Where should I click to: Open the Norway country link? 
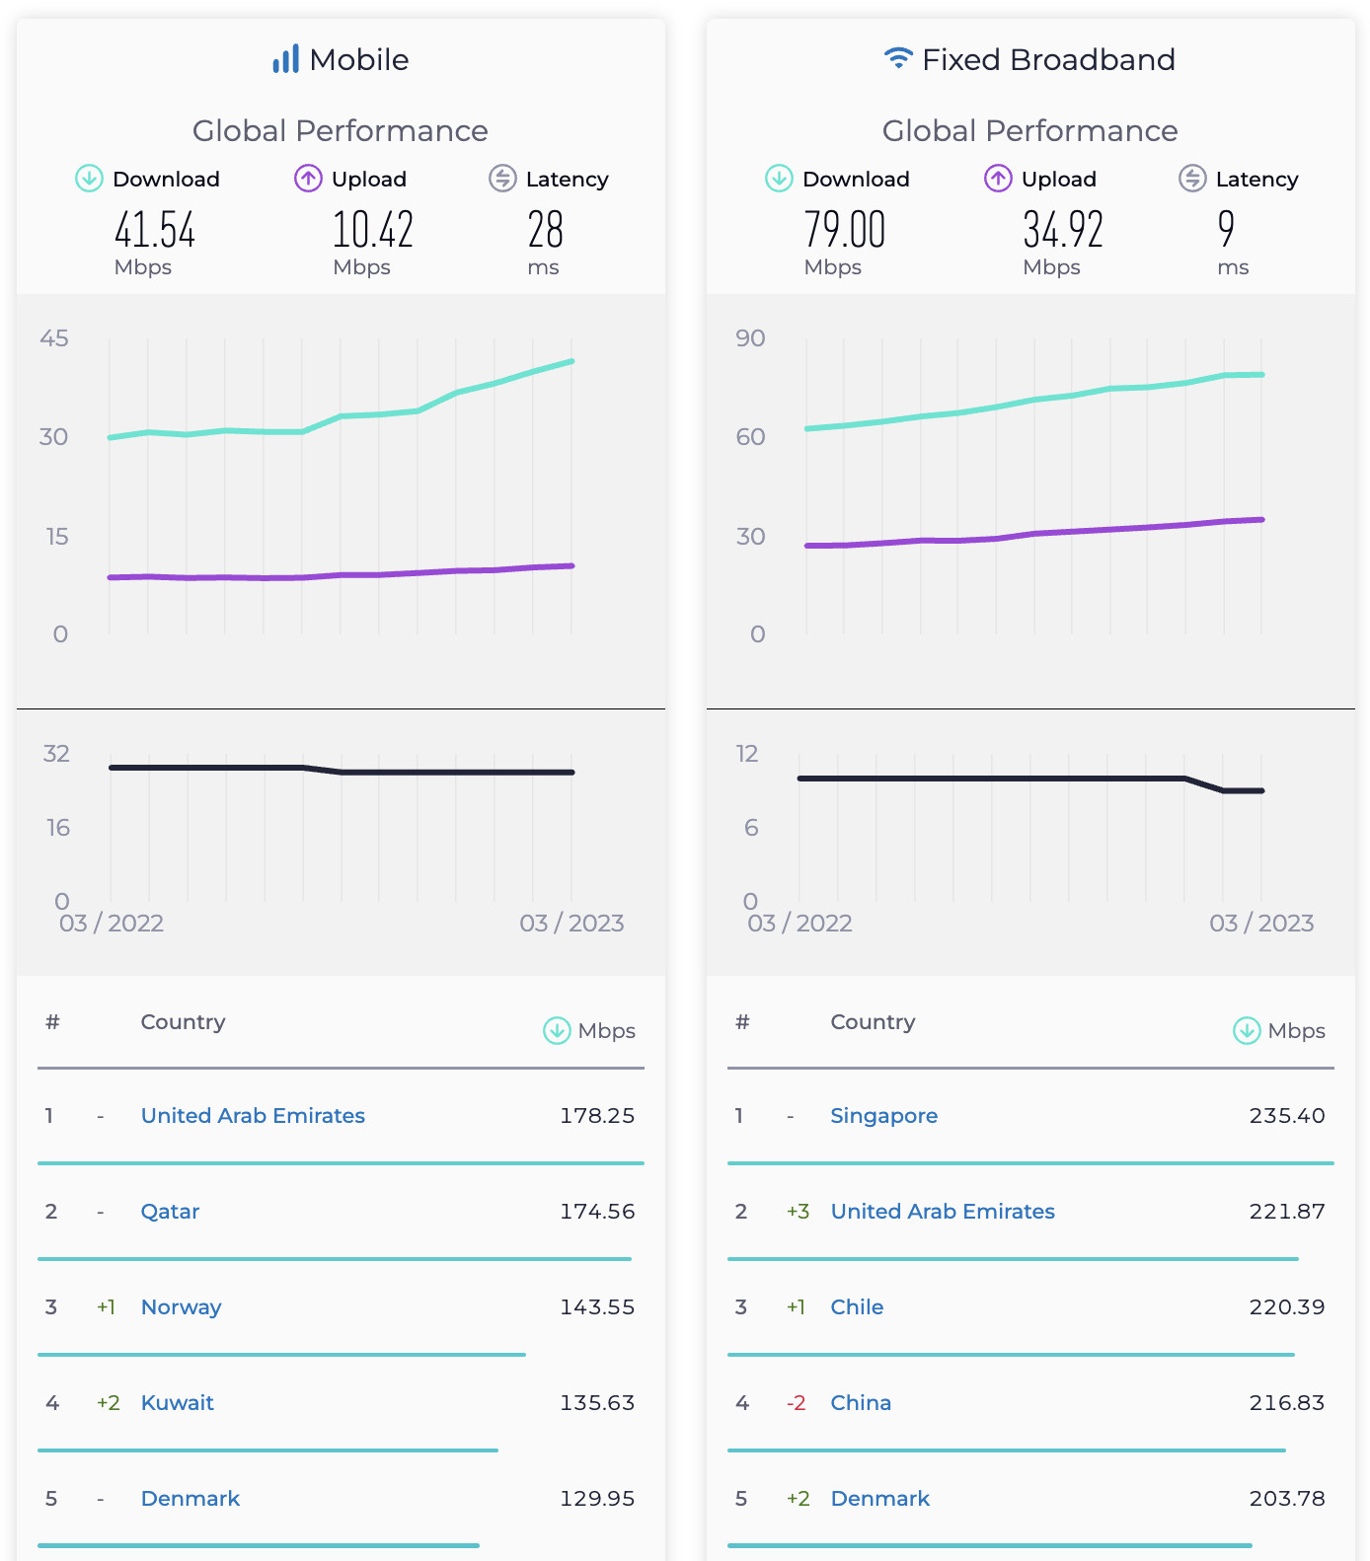point(181,1306)
